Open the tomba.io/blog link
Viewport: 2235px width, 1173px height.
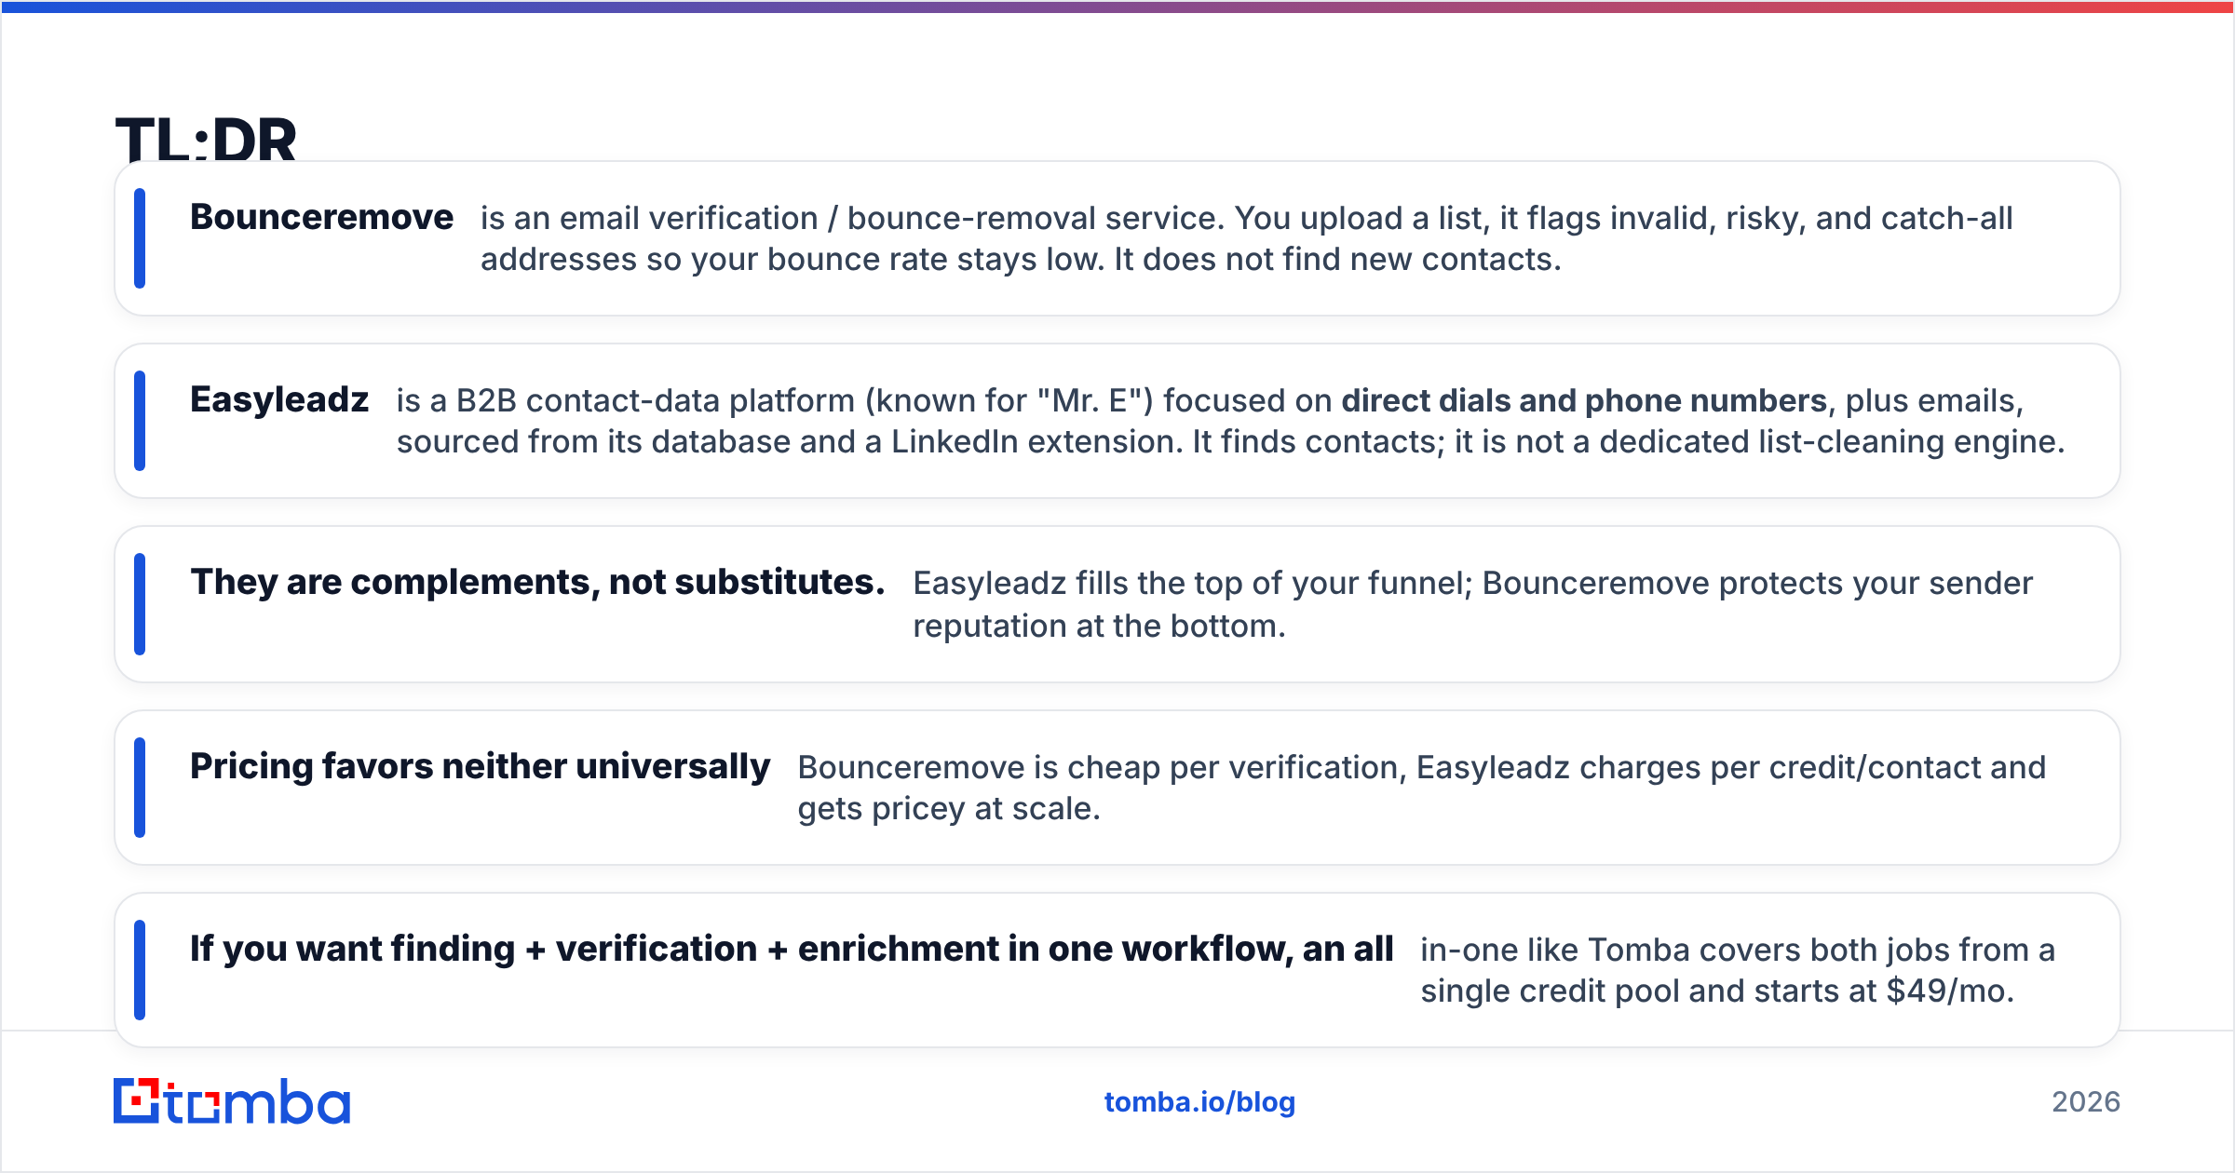coord(1199,1102)
